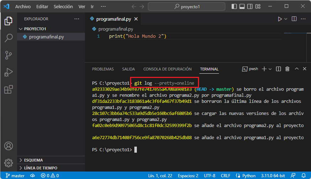Open Explorer views and more actions ellipsis

click(77, 19)
